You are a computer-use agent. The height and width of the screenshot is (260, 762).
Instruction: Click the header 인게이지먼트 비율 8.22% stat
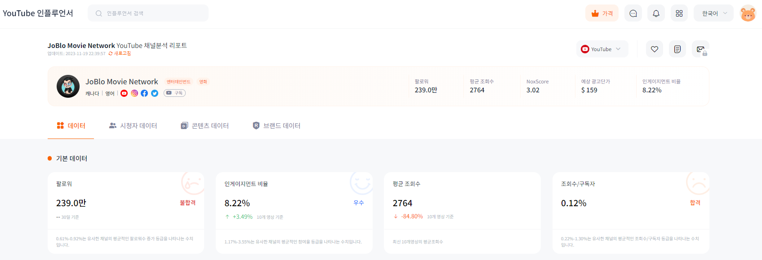(x=661, y=86)
